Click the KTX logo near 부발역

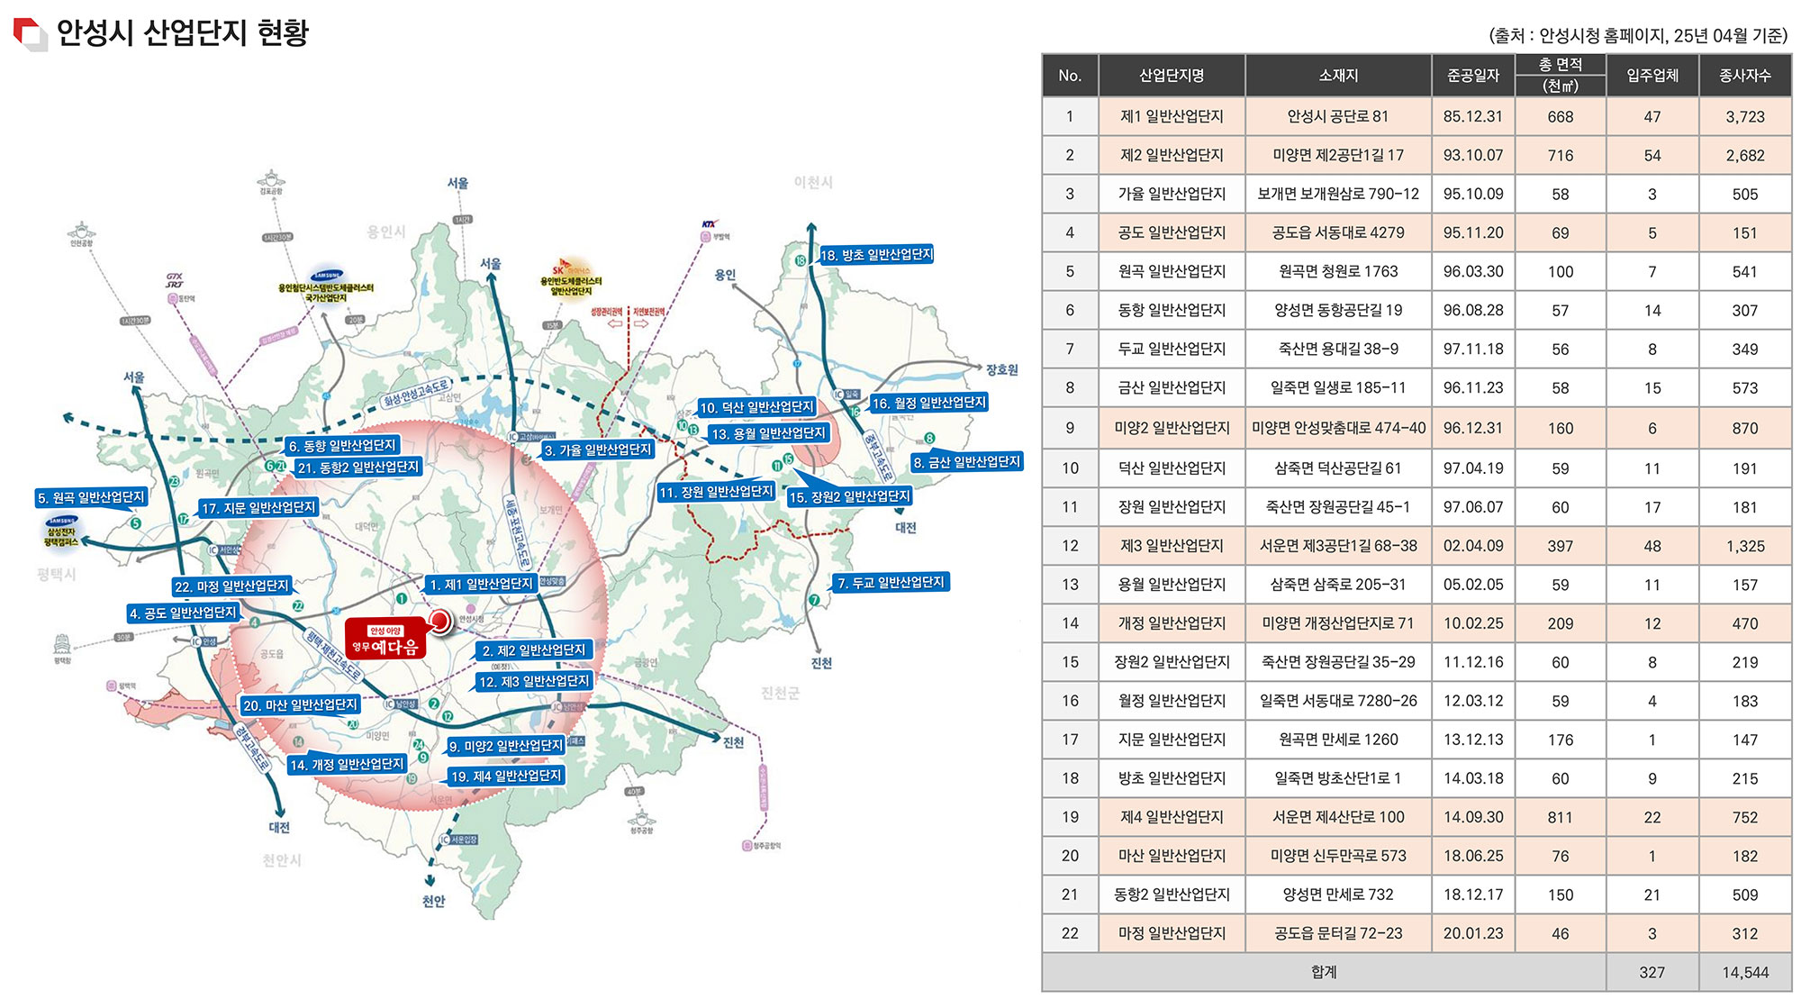(x=710, y=223)
